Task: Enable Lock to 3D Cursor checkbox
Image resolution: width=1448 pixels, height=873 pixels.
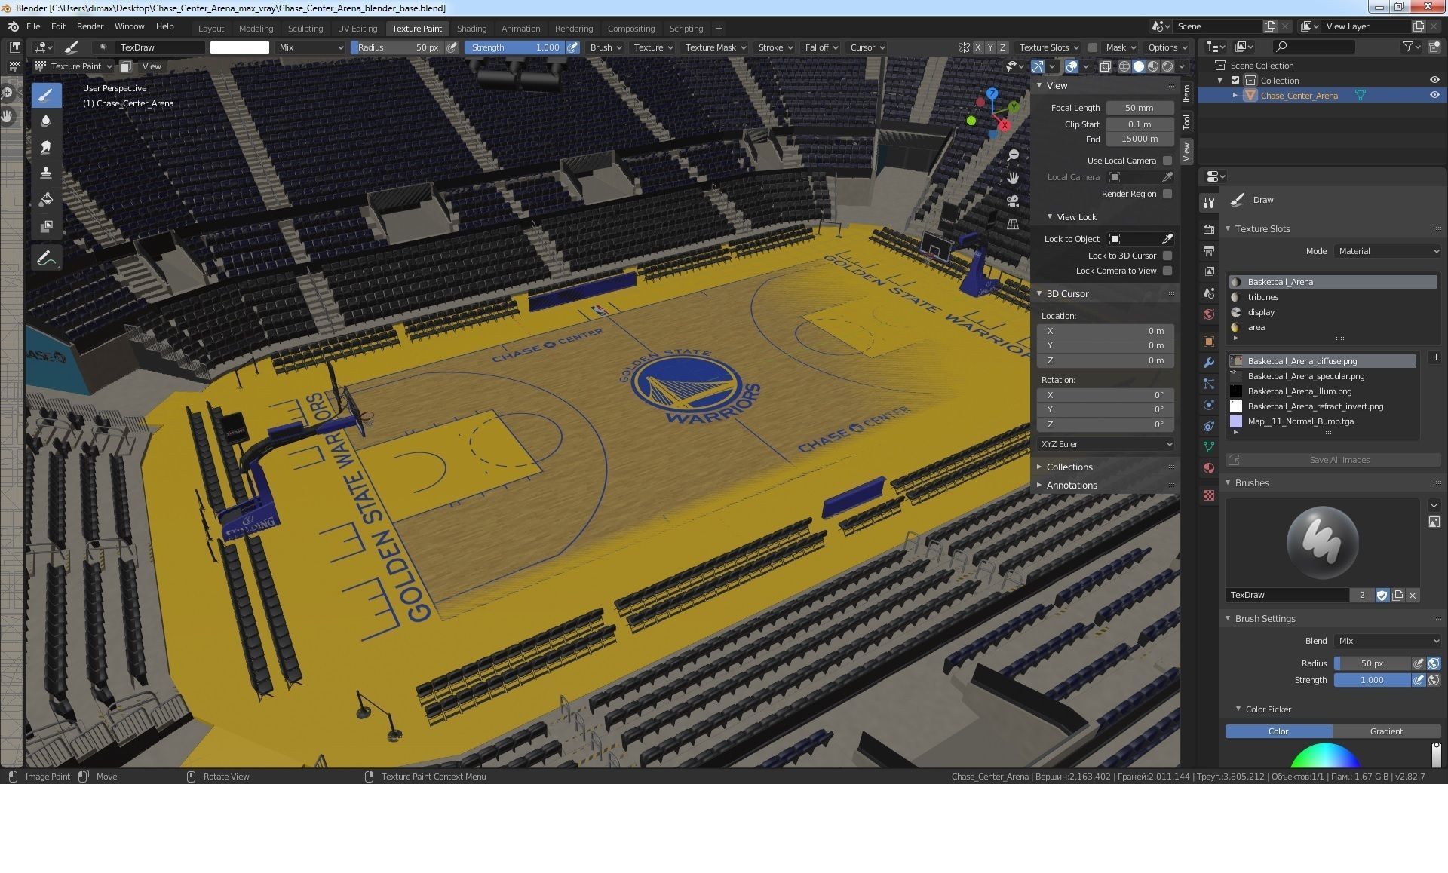Action: tap(1167, 256)
